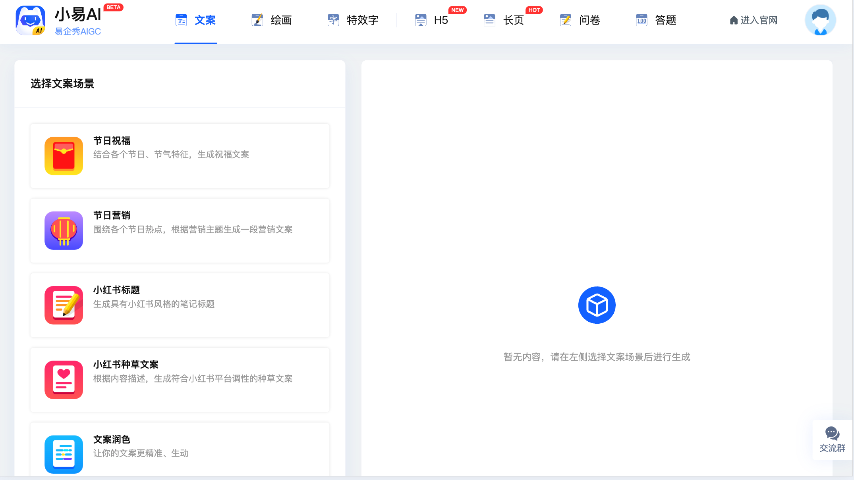Open the 问卷 tab
This screenshot has height=480, width=854.
click(580, 20)
